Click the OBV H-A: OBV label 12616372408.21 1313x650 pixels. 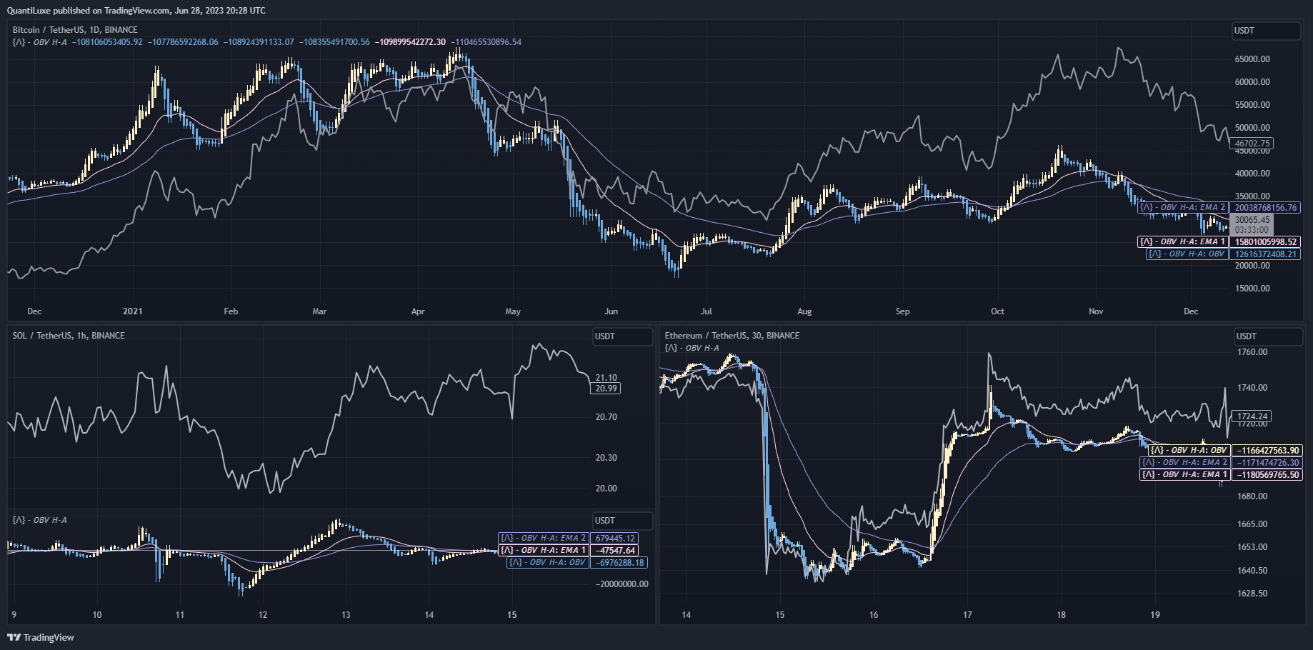click(1223, 254)
